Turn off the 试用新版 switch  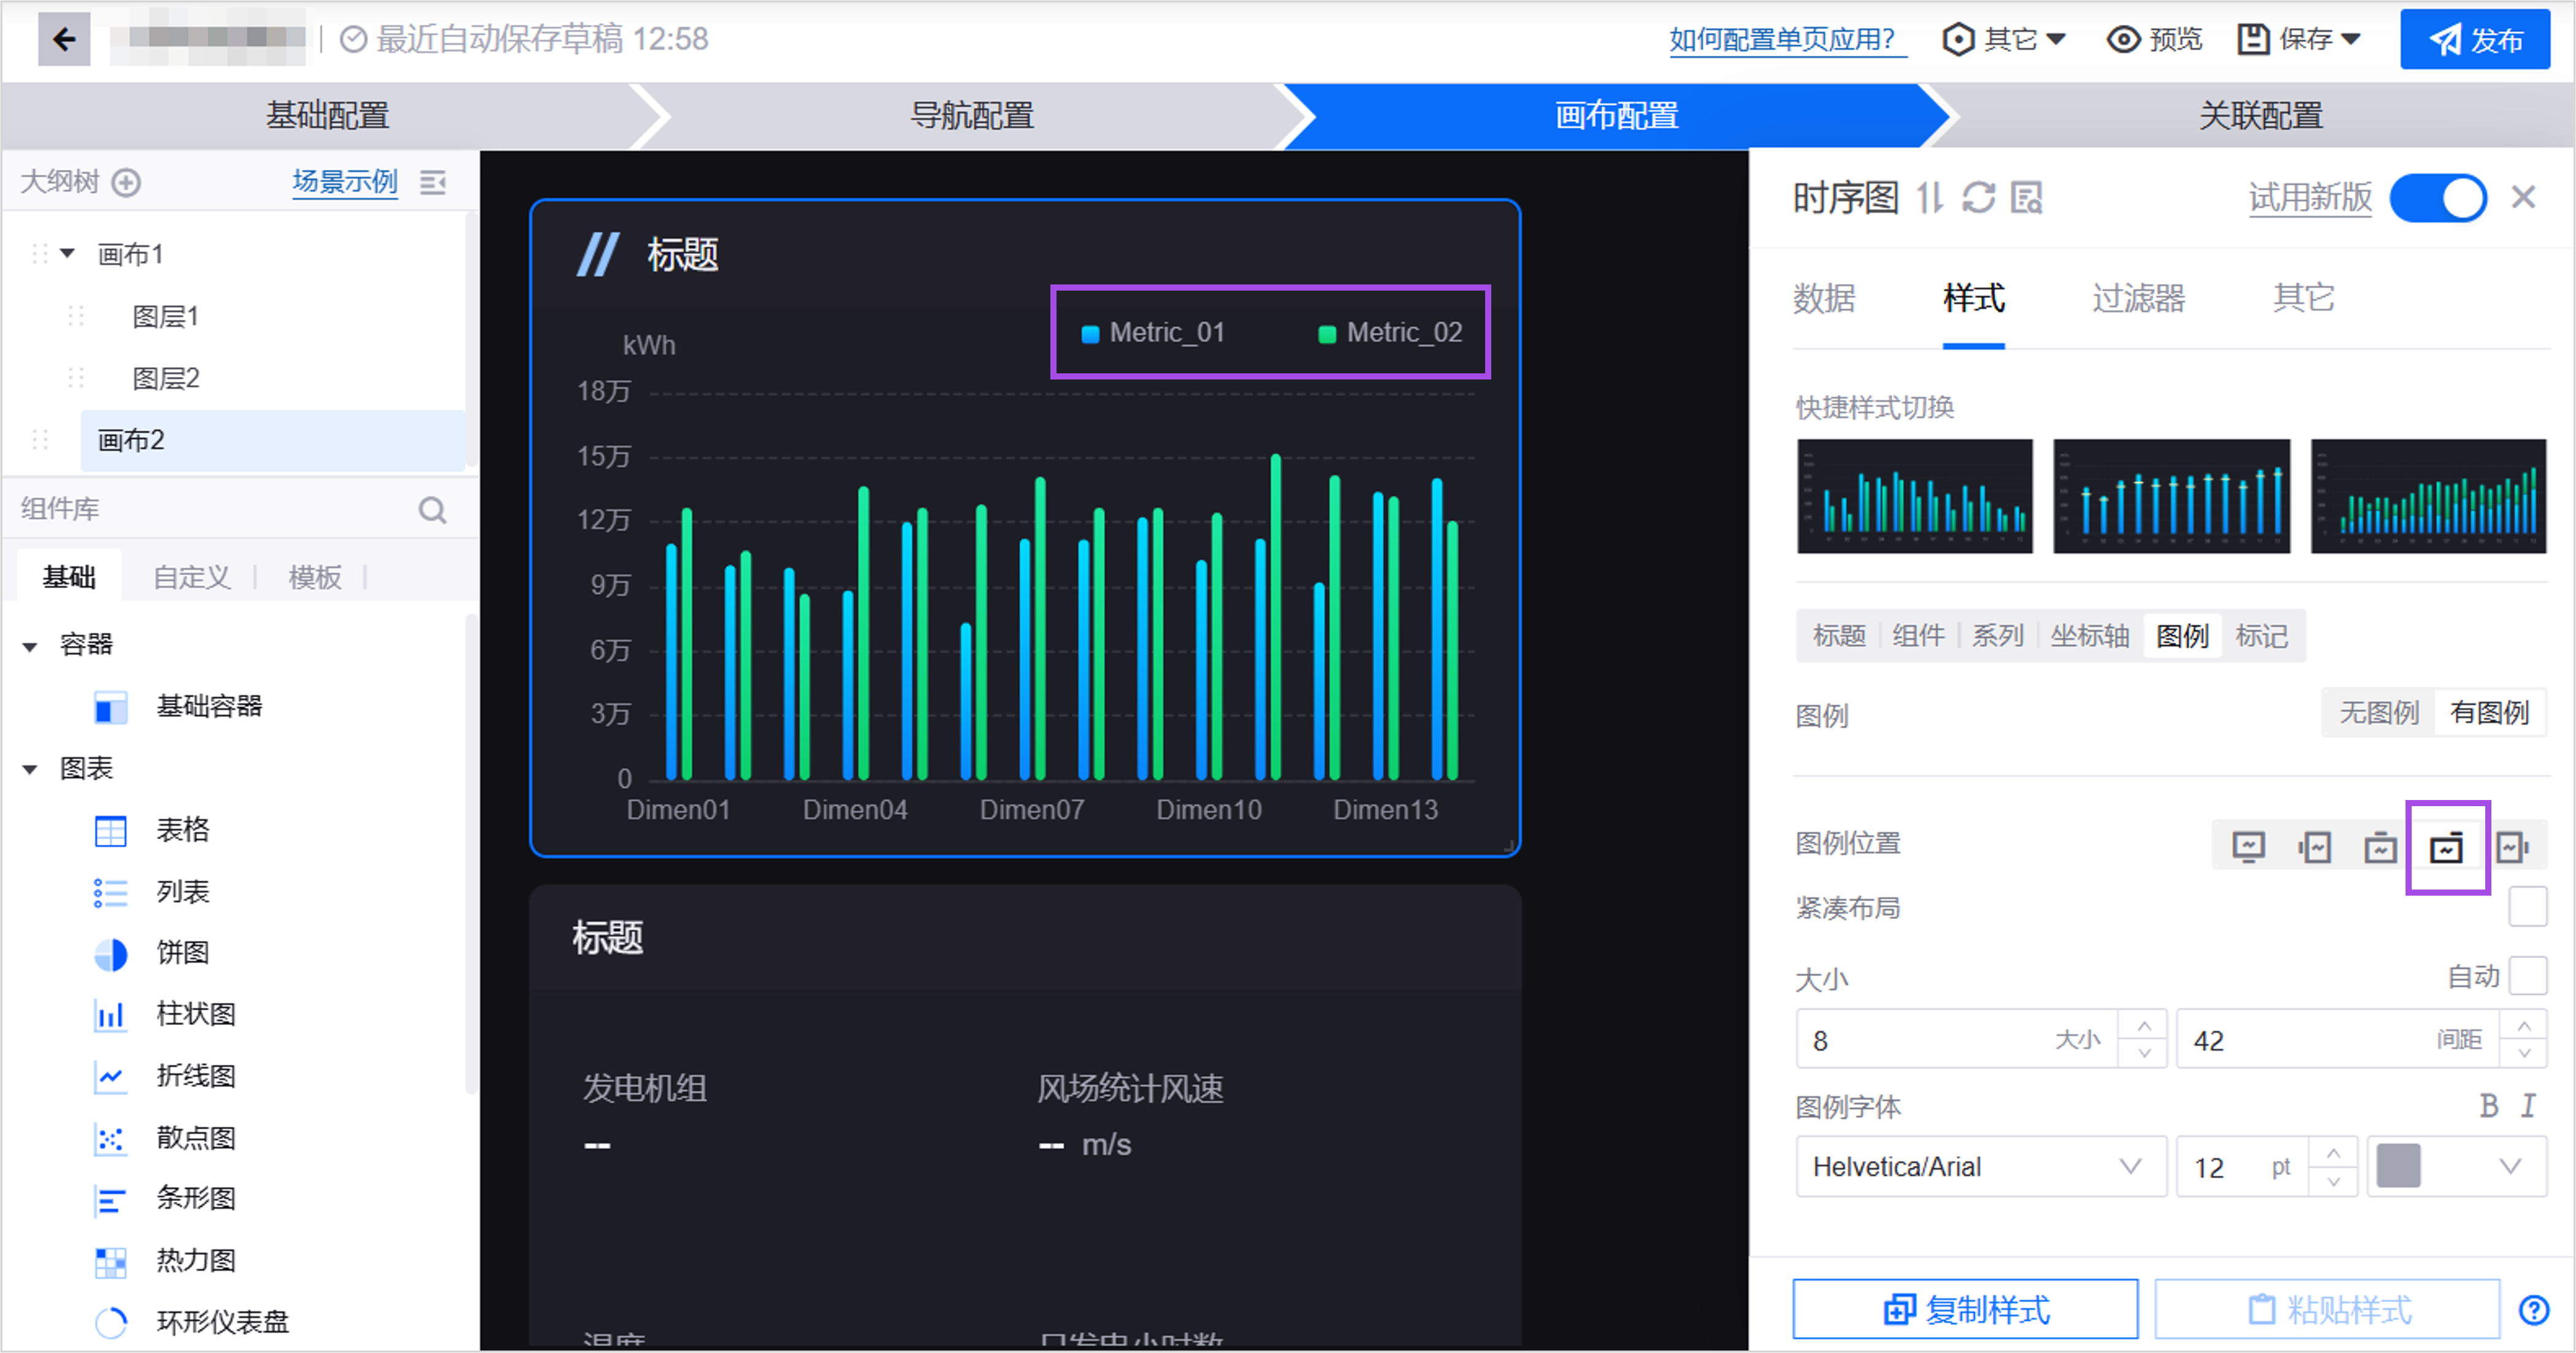click(x=2437, y=198)
